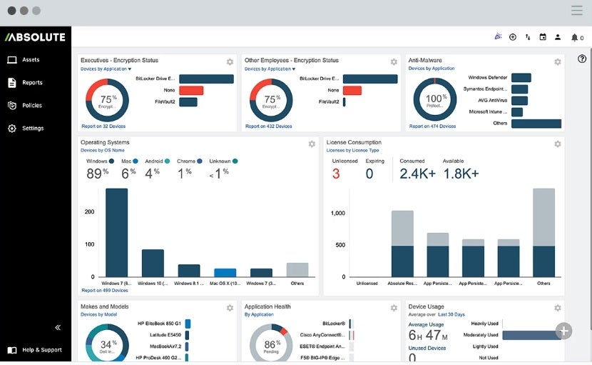Open the help question mark icon
This screenshot has height=365, width=592.
[x=582, y=59]
